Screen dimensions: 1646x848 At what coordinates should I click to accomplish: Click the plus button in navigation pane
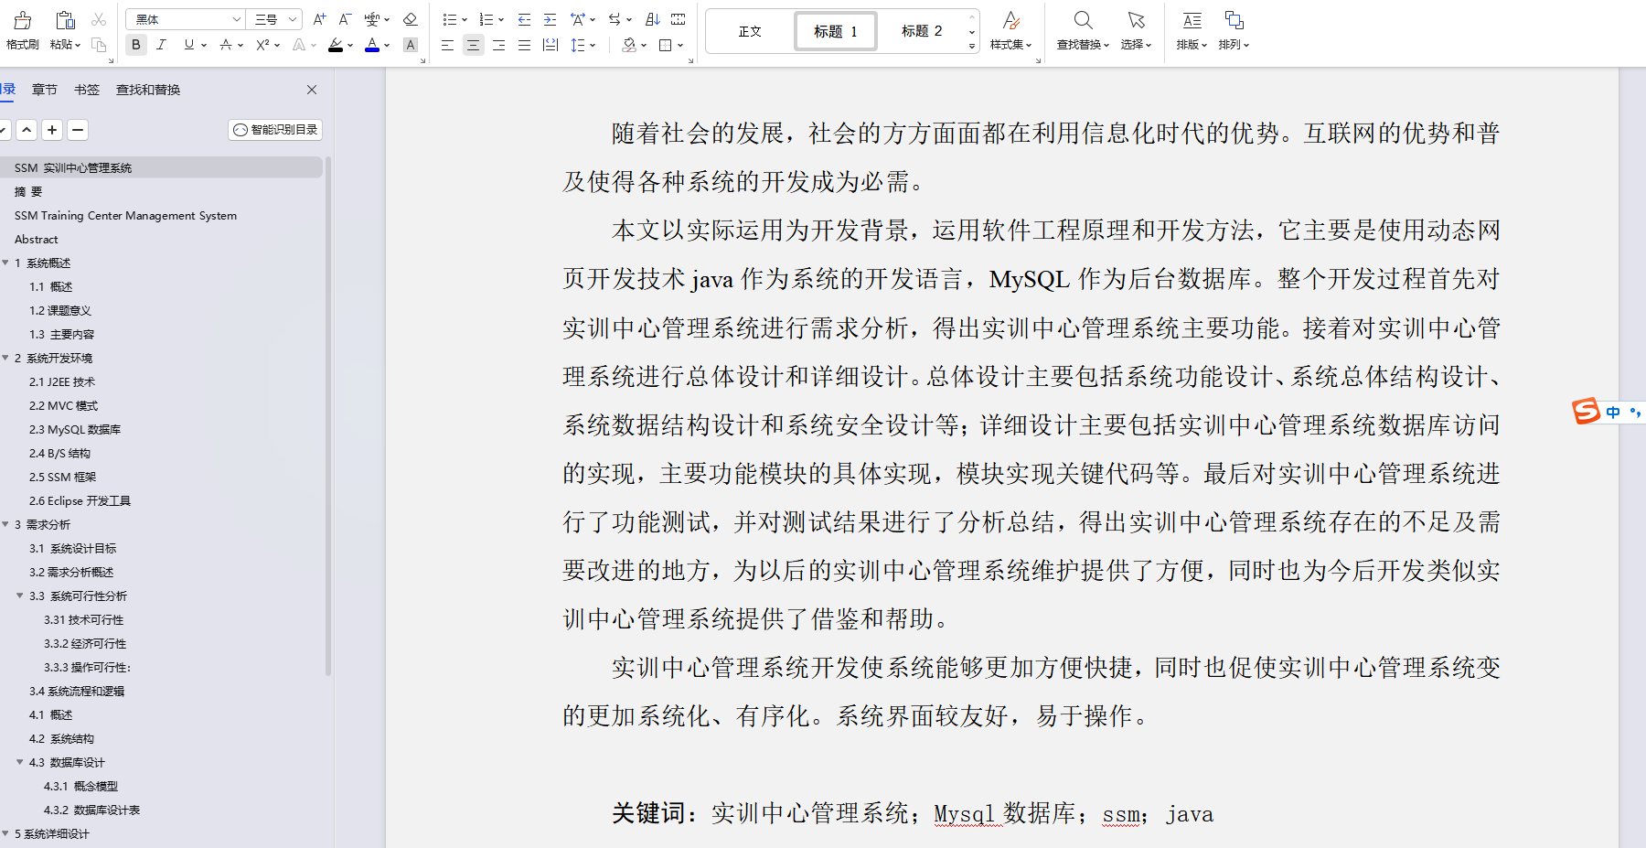click(52, 130)
